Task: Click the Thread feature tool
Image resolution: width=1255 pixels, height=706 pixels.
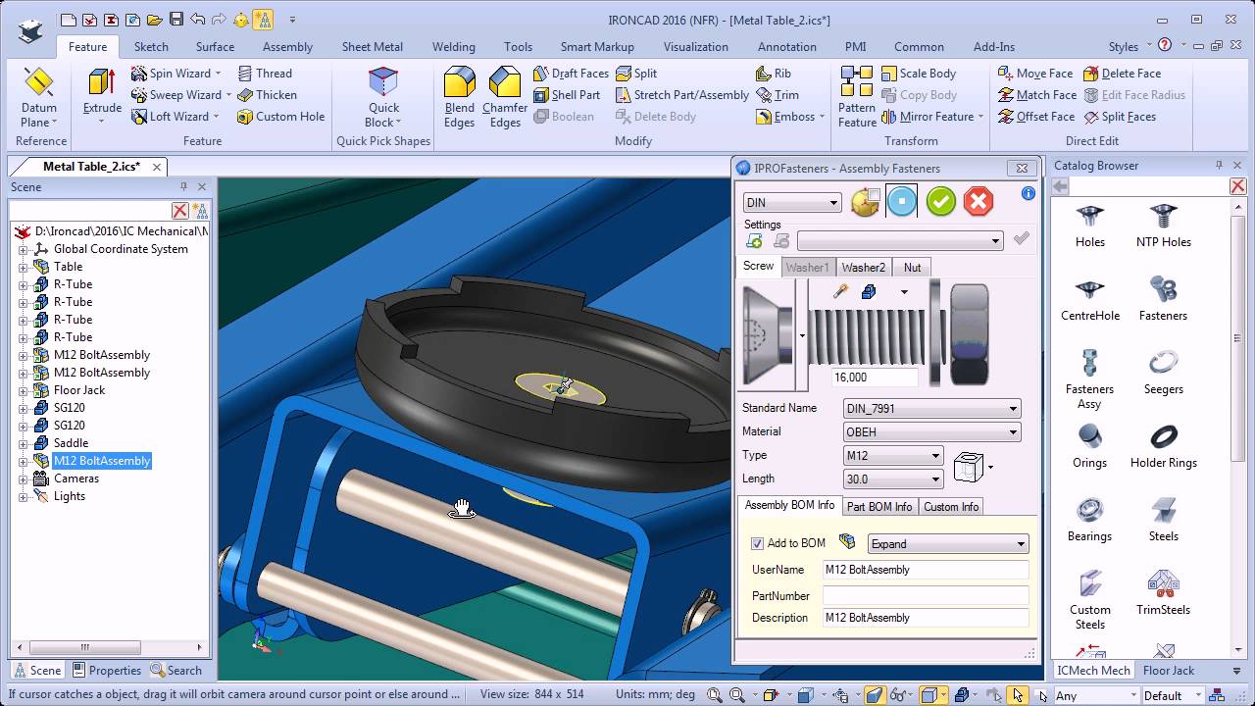Action: tap(265, 74)
